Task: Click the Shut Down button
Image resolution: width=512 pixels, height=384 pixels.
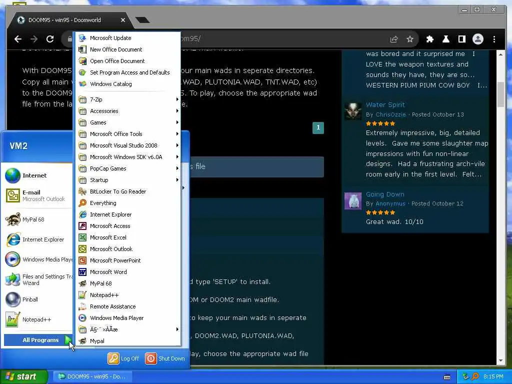Action: coord(165,358)
